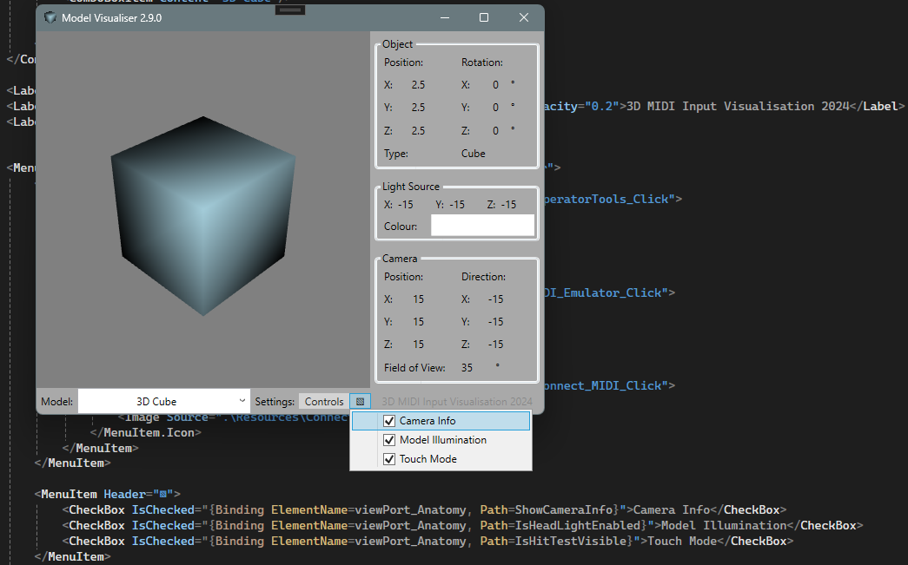Click the drag handle icon atop the window
The width and height of the screenshot is (908, 565).
tap(288, 10)
